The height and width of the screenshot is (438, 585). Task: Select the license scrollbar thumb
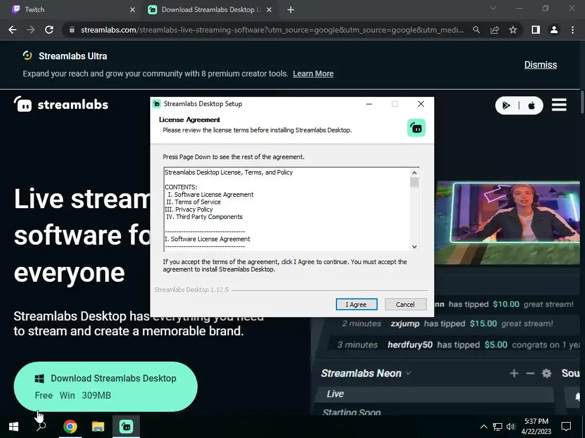414,182
